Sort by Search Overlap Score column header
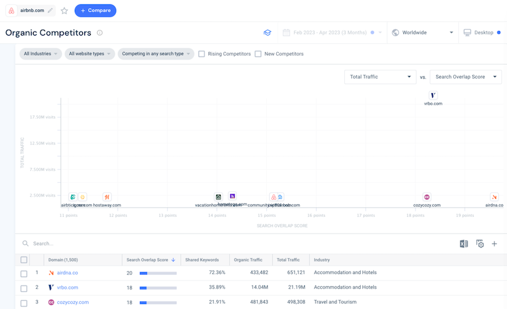 151,260
